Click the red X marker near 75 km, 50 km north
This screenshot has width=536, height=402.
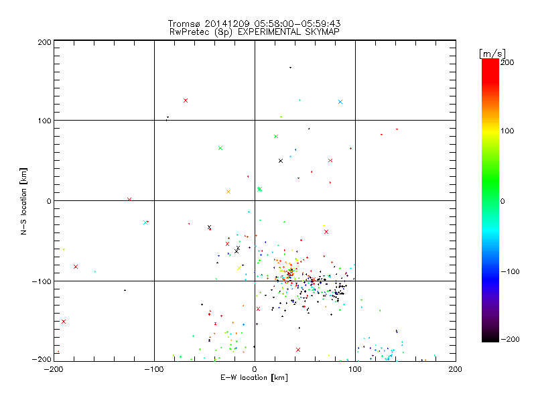330,160
